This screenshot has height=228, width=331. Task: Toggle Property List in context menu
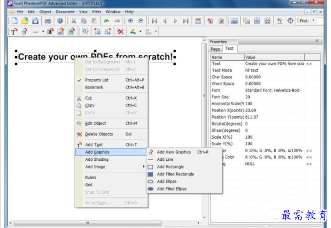(x=111, y=80)
